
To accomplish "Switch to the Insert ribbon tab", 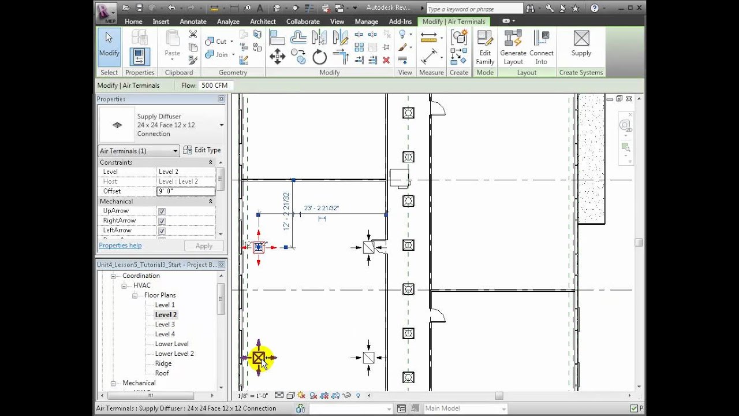I will point(161,21).
